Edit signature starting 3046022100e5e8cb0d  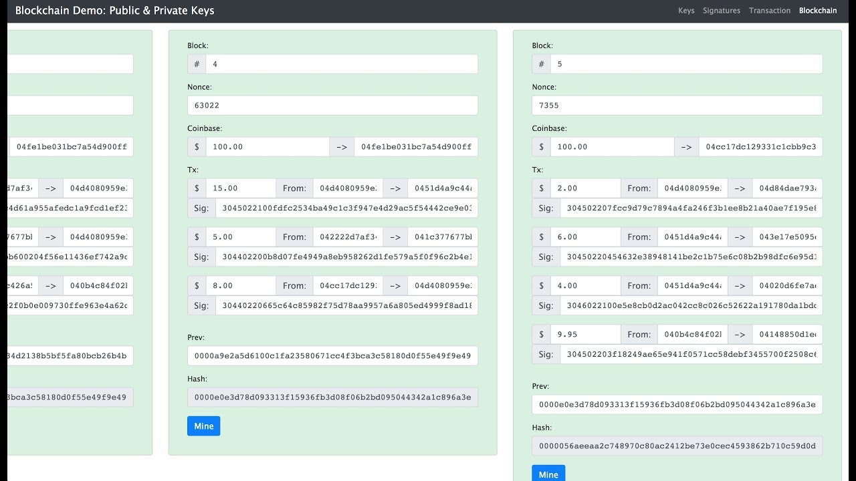tap(691, 305)
